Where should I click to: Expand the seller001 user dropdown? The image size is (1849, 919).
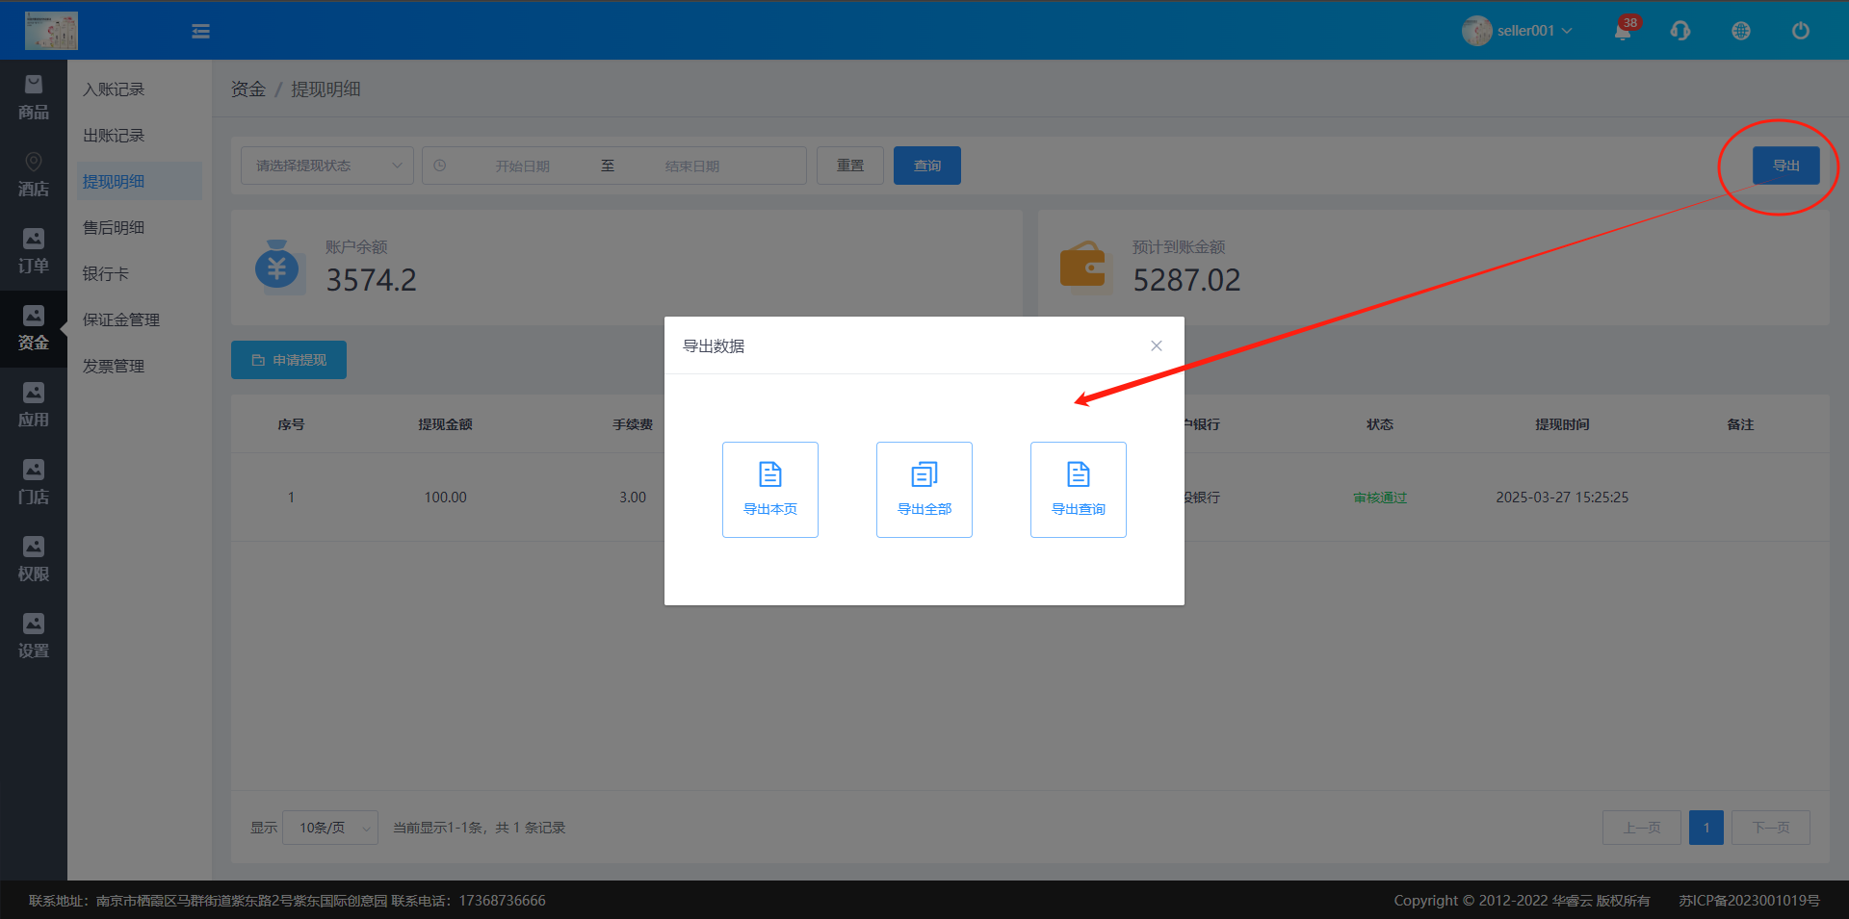coord(1519,31)
